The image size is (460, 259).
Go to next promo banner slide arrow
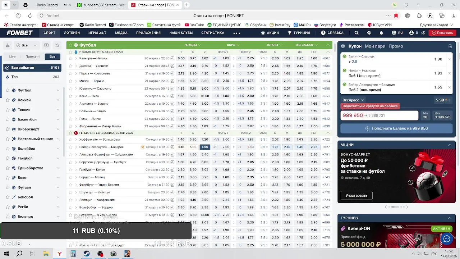407,207
